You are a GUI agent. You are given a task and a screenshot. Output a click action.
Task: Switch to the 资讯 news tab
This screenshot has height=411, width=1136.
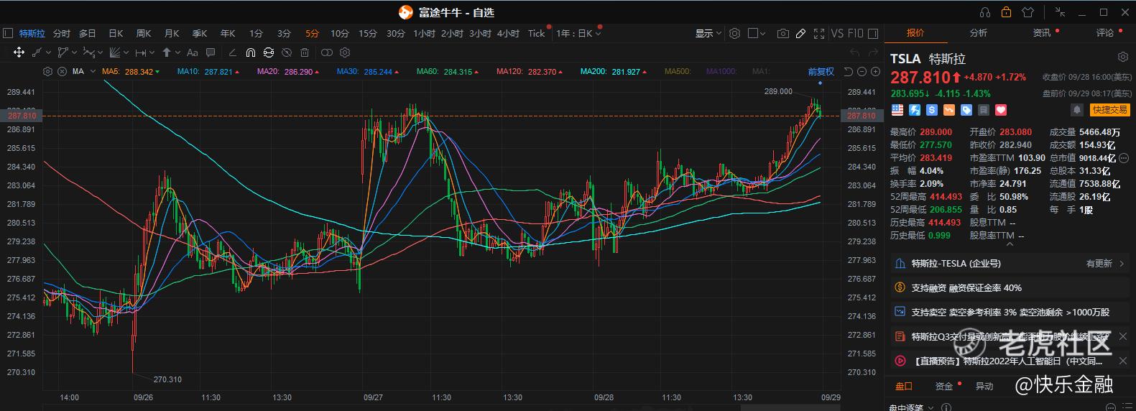point(1041,33)
